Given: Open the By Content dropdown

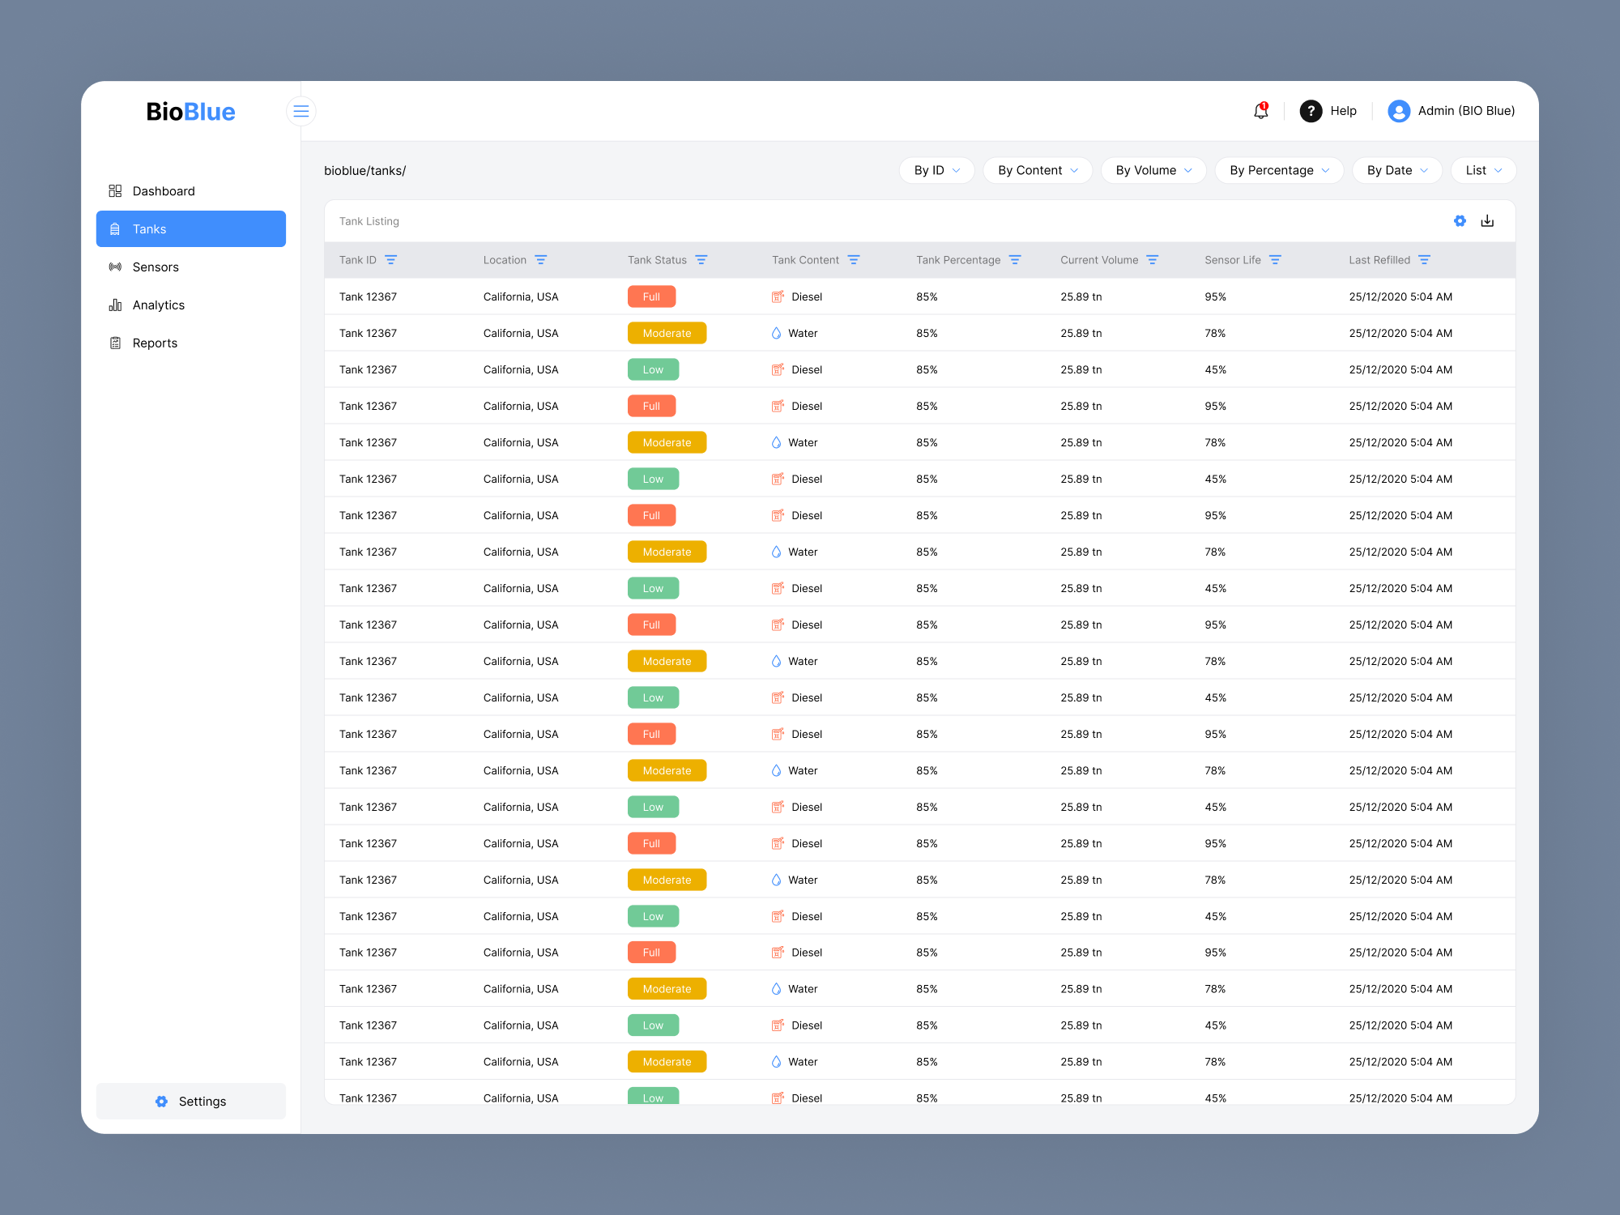Looking at the screenshot, I should pyautogui.click(x=1038, y=170).
